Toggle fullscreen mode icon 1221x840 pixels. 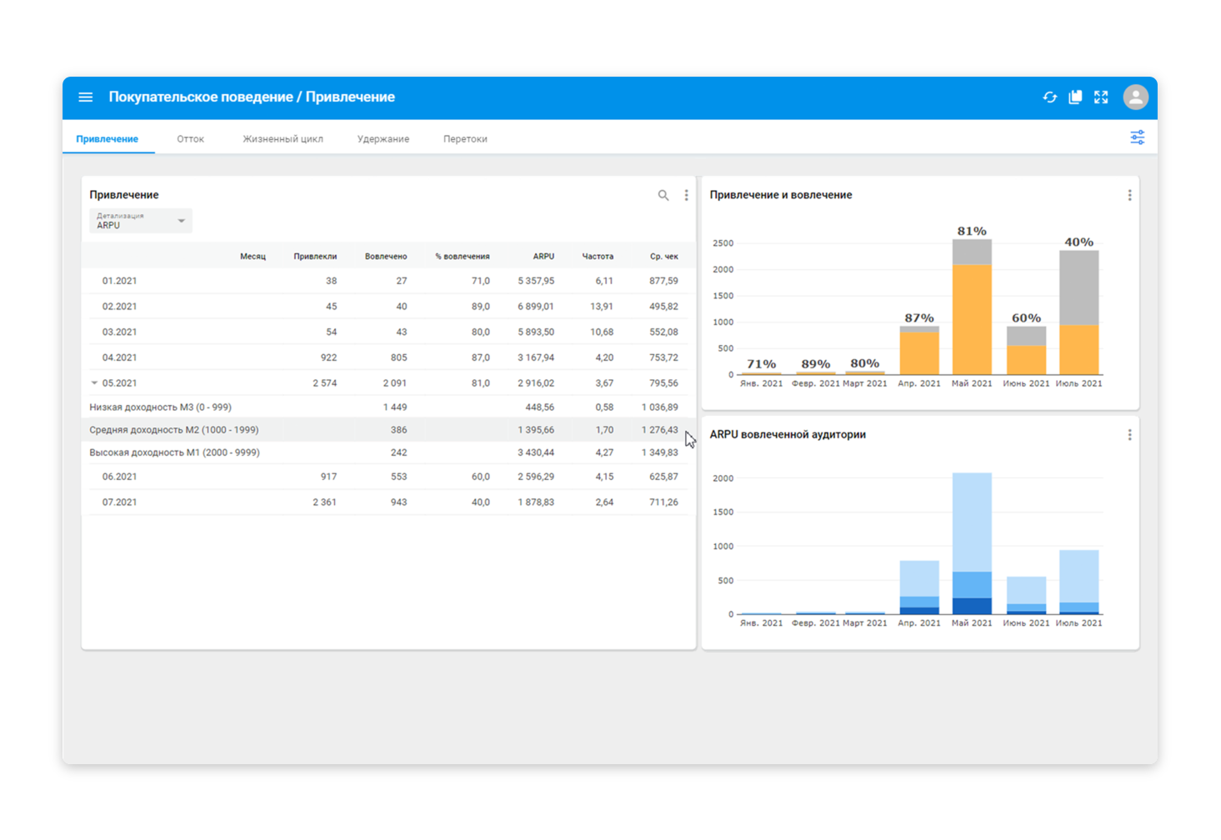tap(1101, 97)
